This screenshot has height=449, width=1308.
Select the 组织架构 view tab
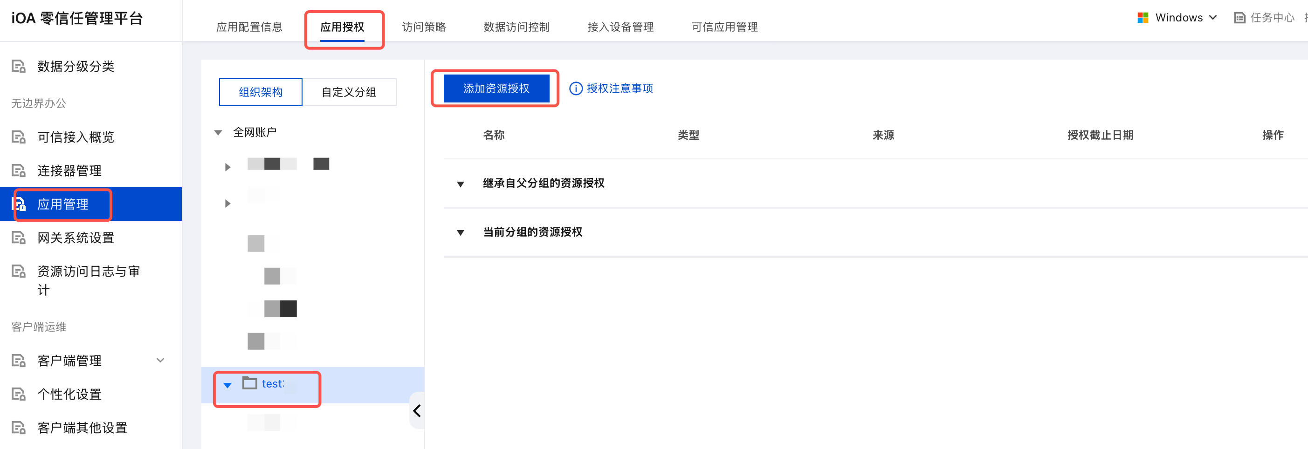click(261, 92)
